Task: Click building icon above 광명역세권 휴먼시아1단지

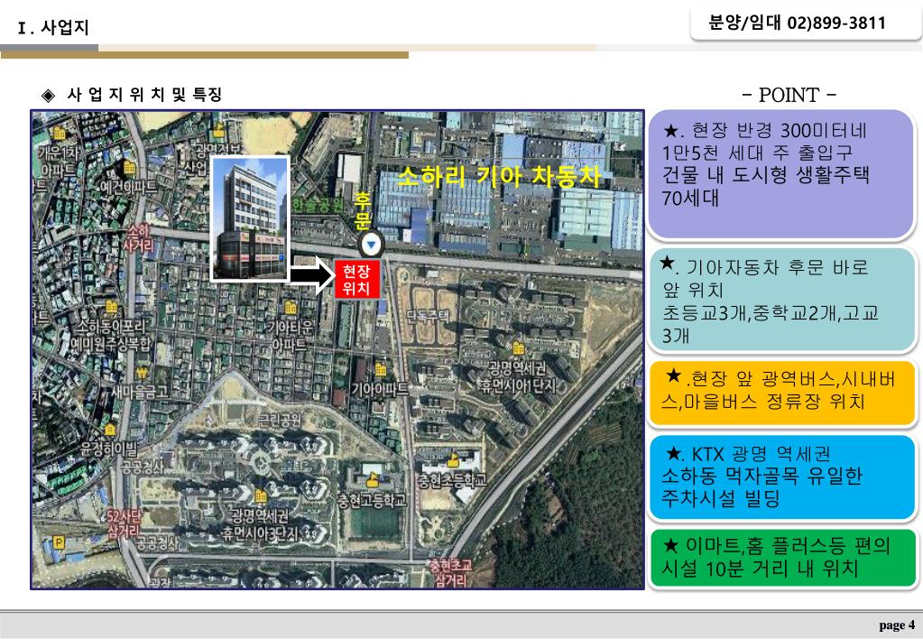Action: pyautogui.click(x=518, y=348)
